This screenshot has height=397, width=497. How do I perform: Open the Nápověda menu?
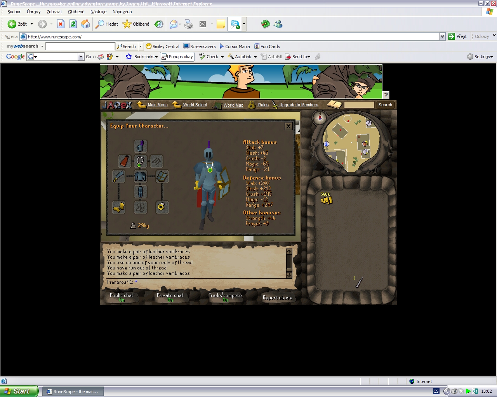[122, 12]
